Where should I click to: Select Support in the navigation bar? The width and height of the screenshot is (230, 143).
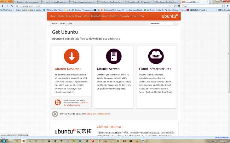105,16
